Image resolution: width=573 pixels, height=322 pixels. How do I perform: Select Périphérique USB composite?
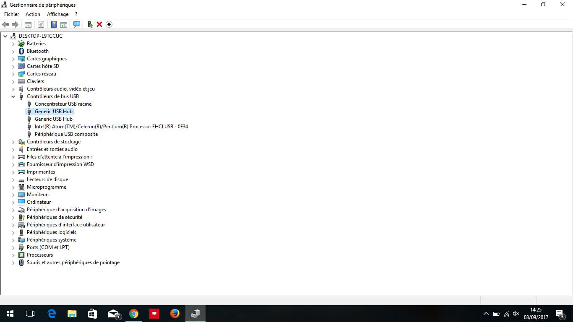pyautogui.click(x=66, y=134)
